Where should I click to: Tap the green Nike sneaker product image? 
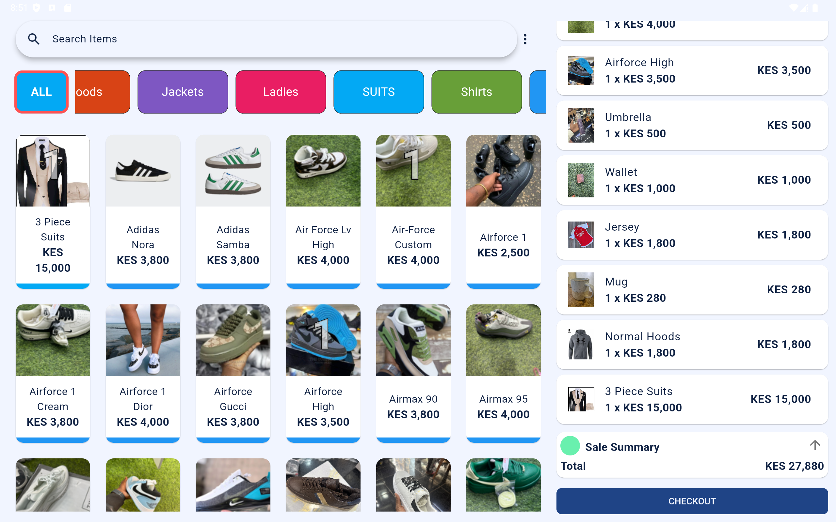coord(503,485)
